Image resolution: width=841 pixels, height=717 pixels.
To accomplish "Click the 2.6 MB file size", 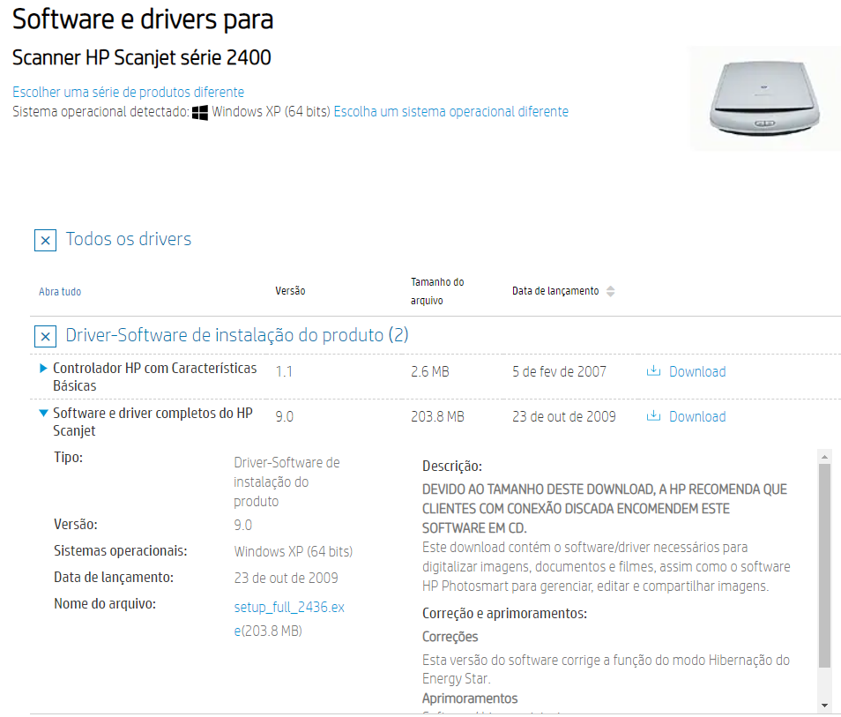I will (x=429, y=371).
